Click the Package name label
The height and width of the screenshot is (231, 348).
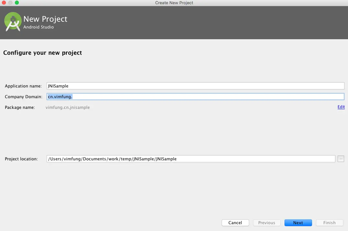(20, 108)
